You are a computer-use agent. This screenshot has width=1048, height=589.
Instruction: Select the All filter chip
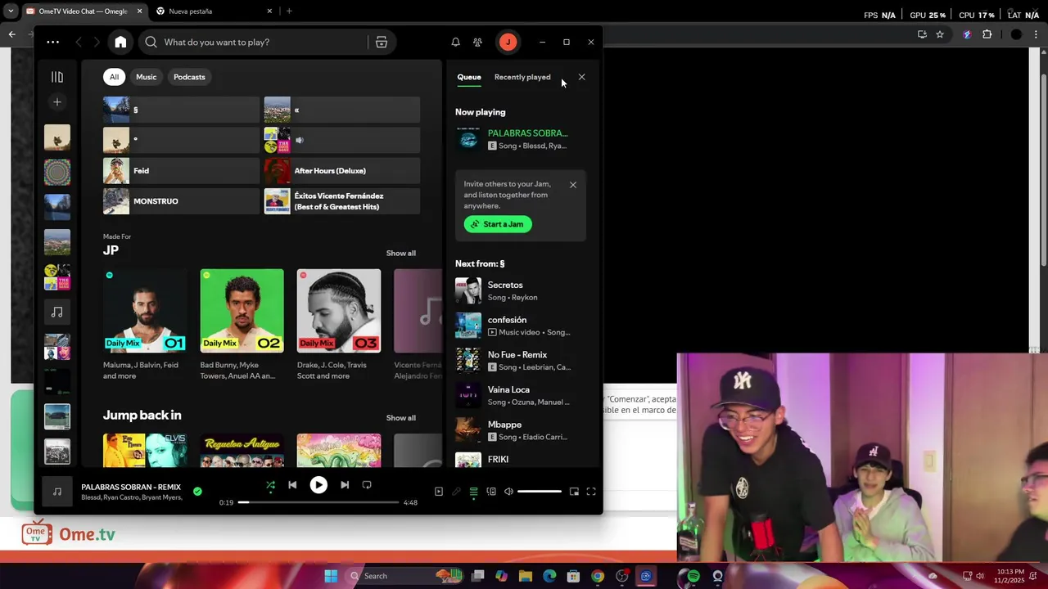click(114, 77)
